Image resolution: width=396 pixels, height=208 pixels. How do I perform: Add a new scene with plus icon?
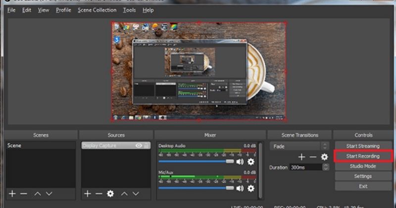(12, 194)
